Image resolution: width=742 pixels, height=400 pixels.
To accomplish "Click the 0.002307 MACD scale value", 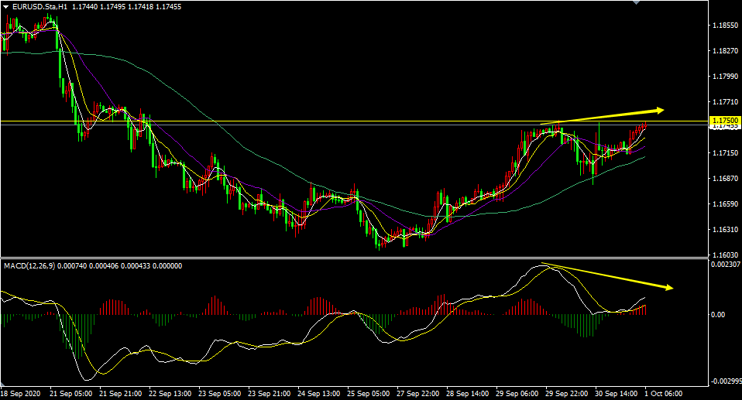I will [726, 265].
